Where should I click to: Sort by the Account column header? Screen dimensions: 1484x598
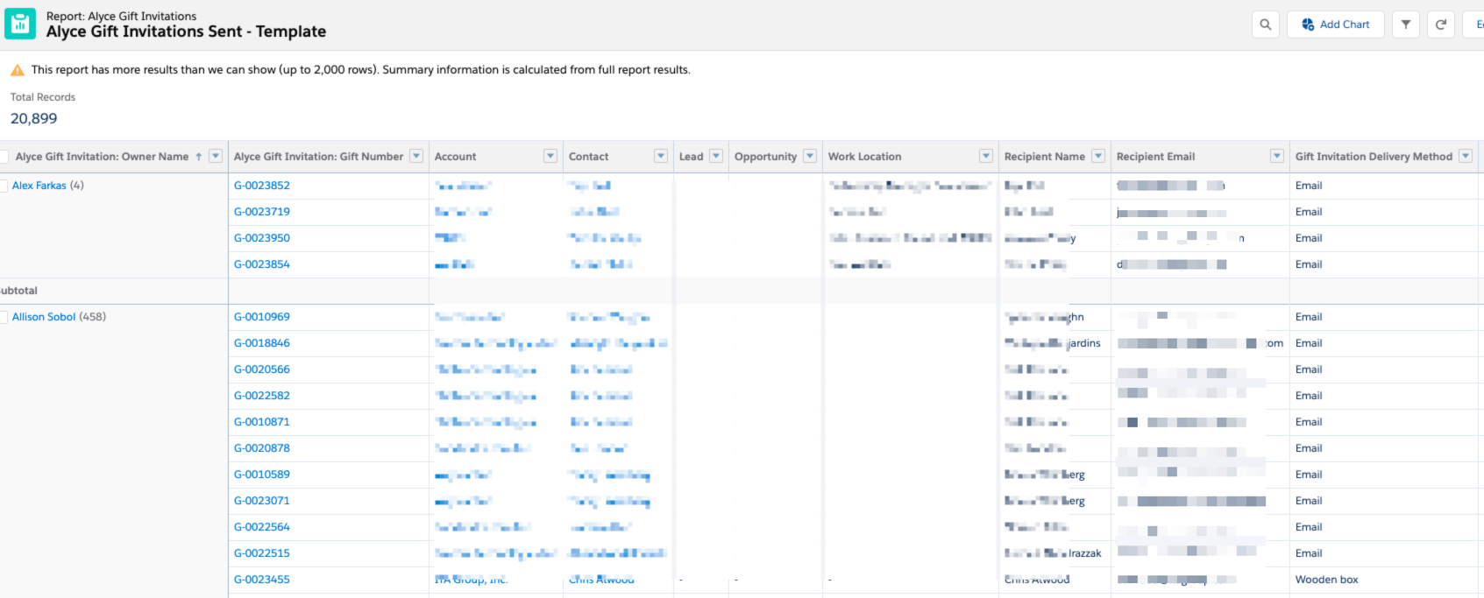click(456, 157)
